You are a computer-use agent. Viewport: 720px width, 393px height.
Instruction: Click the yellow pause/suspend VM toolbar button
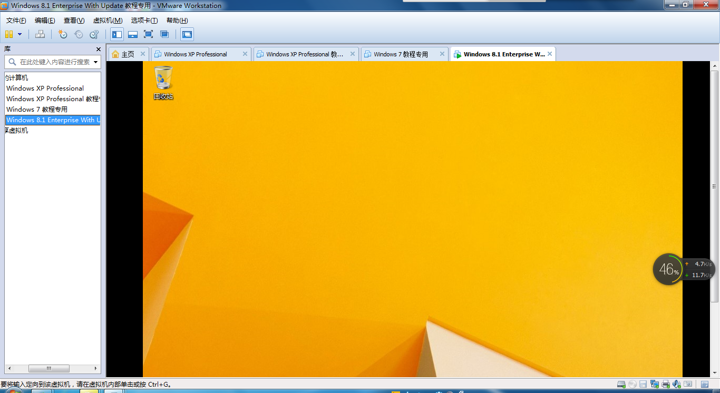point(9,34)
